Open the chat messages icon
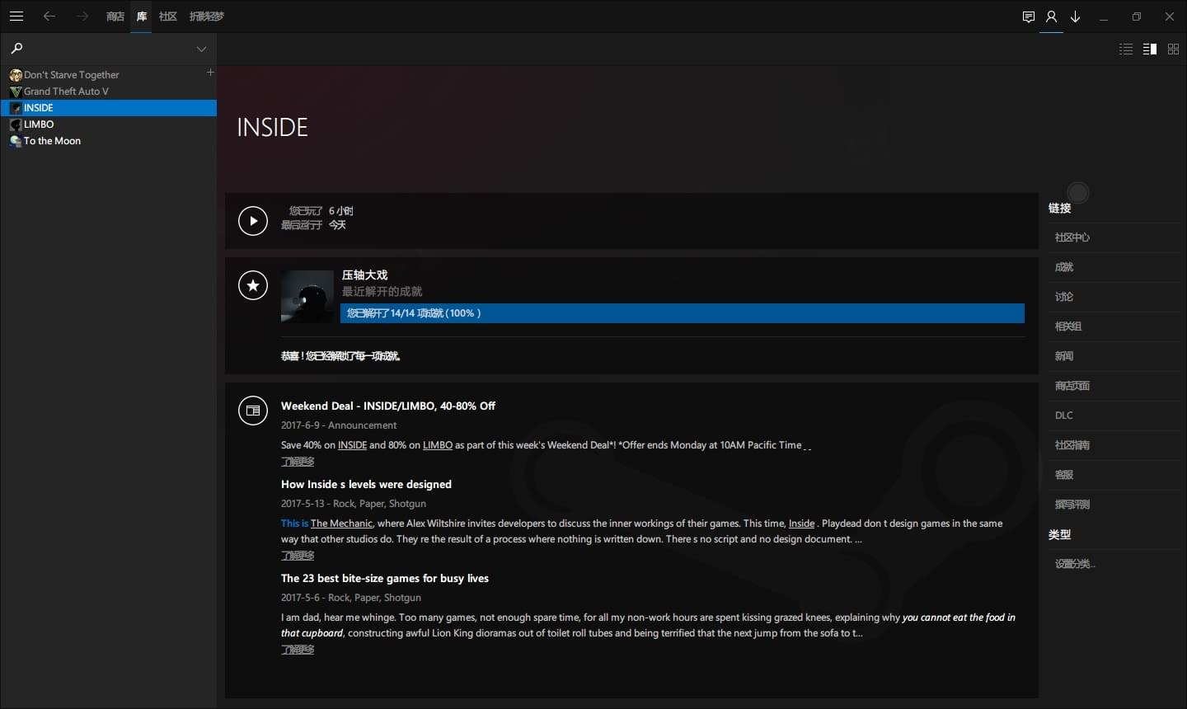1187x709 pixels. coord(1028,16)
